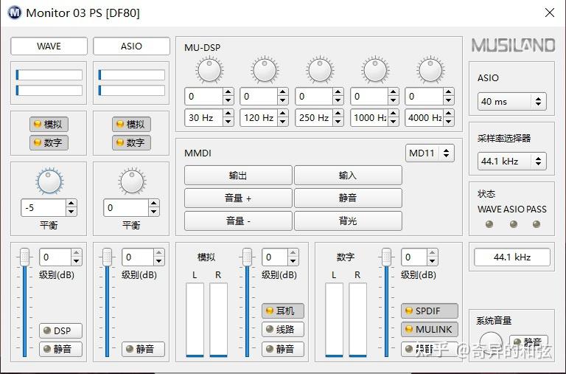Click the 1000 Hz equalizer knob
The width and height of the screenshot is (566, 374).
coord(375,71)
